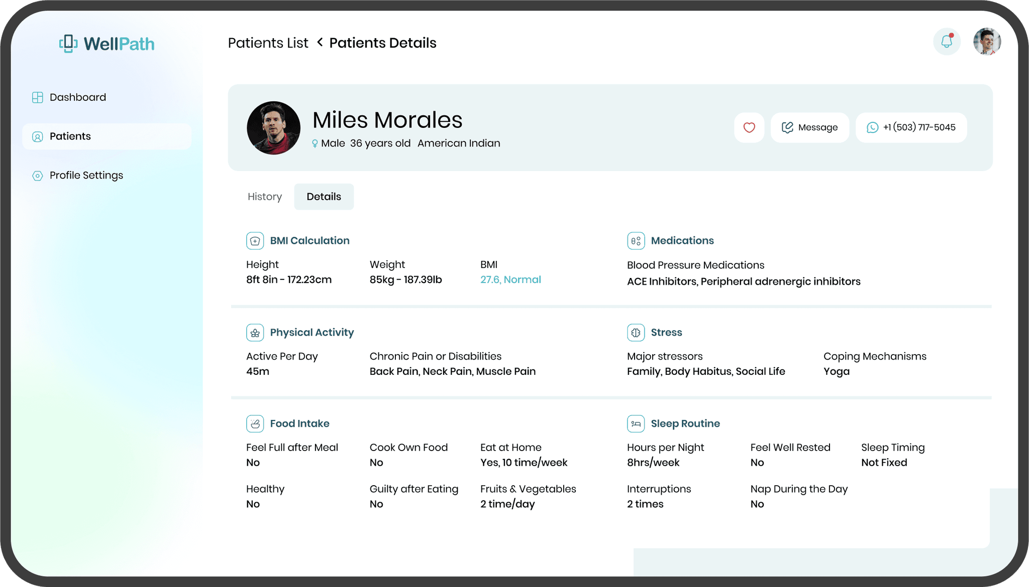The width and height of the screenshot is (1029, 587).
Task: Open the user avatar in top right
Action: [x=987, y=42]
